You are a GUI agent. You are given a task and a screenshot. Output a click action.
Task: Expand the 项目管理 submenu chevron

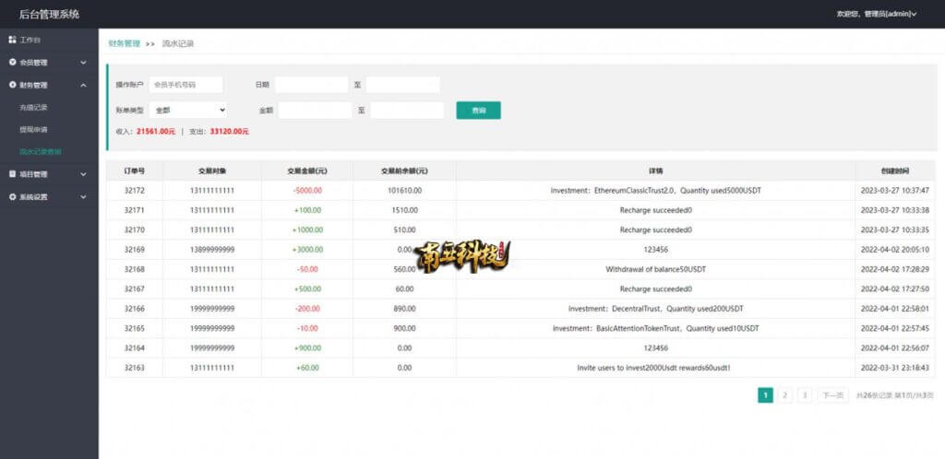(x=83, y=174)
